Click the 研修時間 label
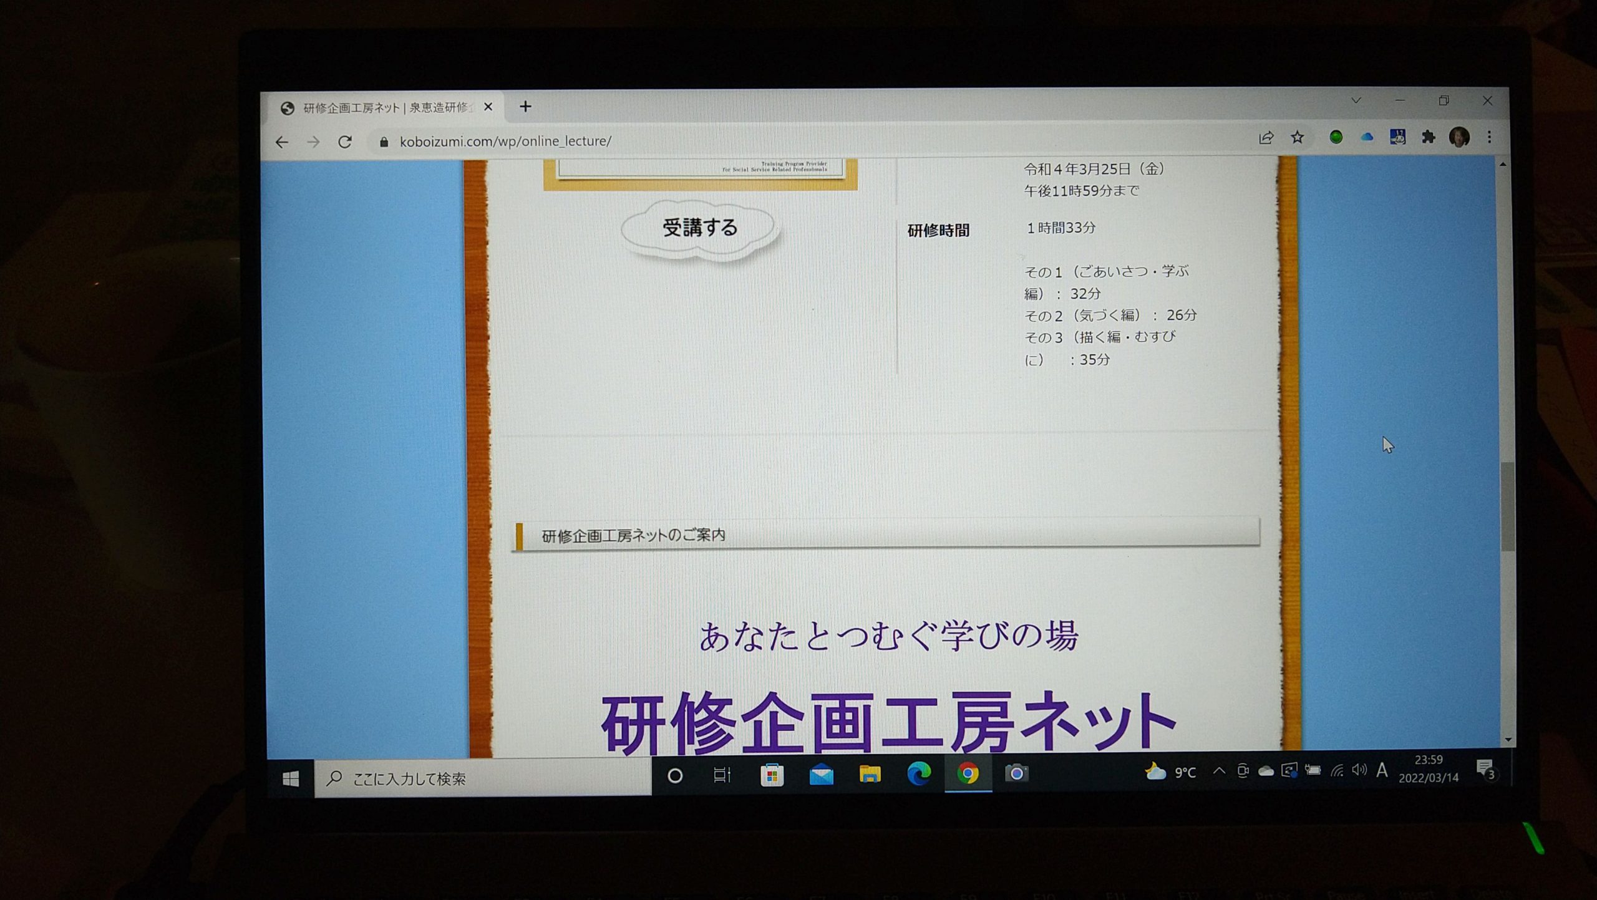The image size is (1597, 900). point(938,230)
